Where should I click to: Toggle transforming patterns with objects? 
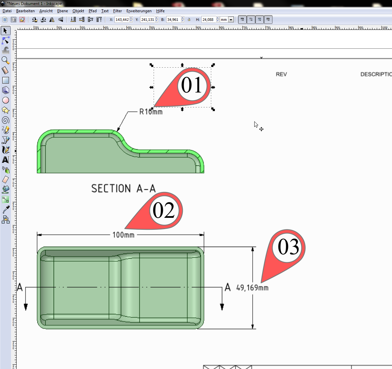pos(268,19)
